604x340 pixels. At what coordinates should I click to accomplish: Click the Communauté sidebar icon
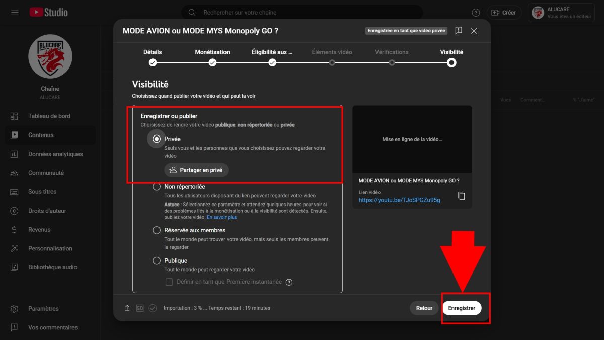coord(14,173)
